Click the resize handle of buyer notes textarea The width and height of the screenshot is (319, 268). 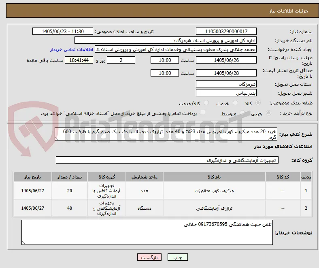[x=23, y=242]
